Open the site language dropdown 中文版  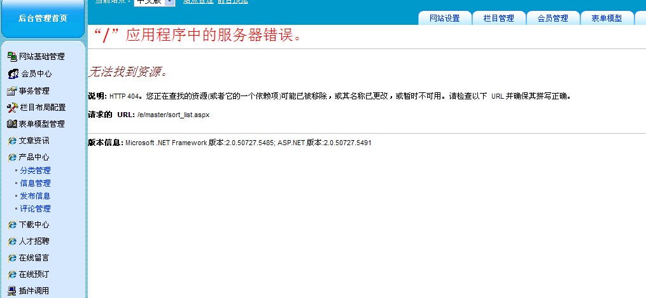click(x=154, y=2)
